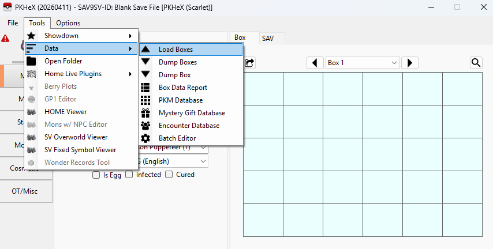Open the Box 1 selection dropdown
This screenshot has height=249, width=493.
point(362,62)
